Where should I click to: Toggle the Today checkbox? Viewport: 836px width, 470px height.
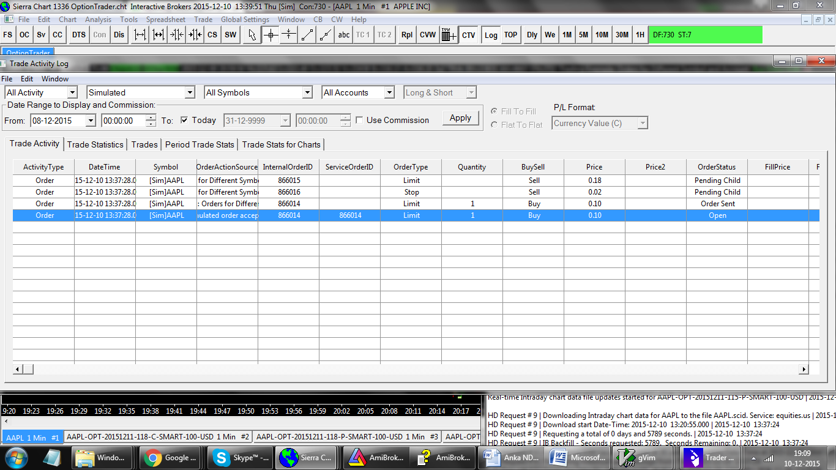[184, 120]
